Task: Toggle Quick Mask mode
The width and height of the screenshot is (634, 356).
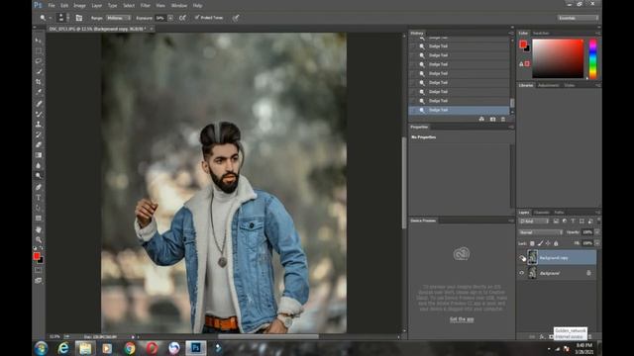Action: click(38, 270)
